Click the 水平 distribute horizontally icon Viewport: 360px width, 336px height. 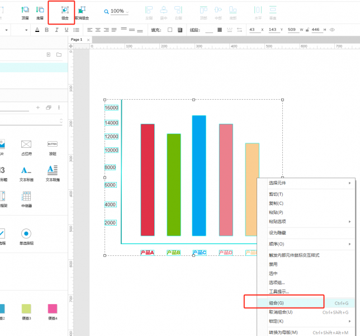[x=258, y=10]
